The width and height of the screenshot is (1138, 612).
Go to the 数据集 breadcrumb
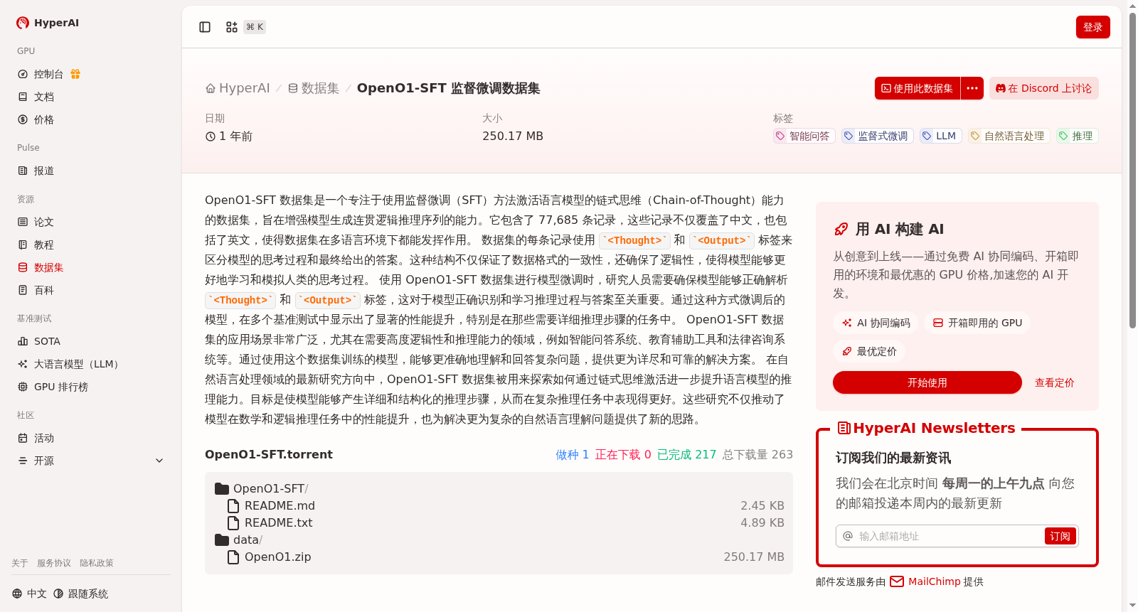pos(313,88)
